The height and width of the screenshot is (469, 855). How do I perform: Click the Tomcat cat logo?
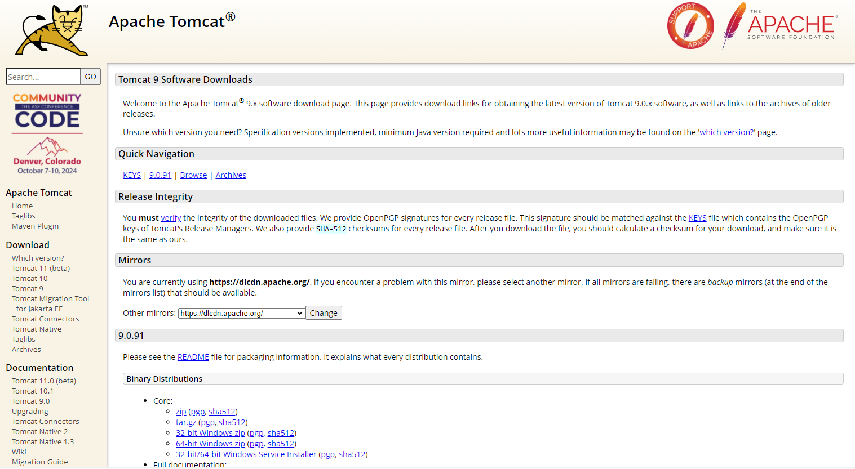coord(52,30)
